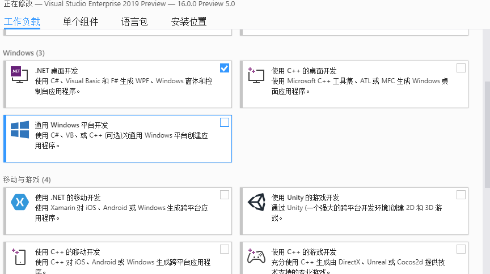Click the vertical scrollbar thumb
Screen dimensions: 490x274
[487, 134]
